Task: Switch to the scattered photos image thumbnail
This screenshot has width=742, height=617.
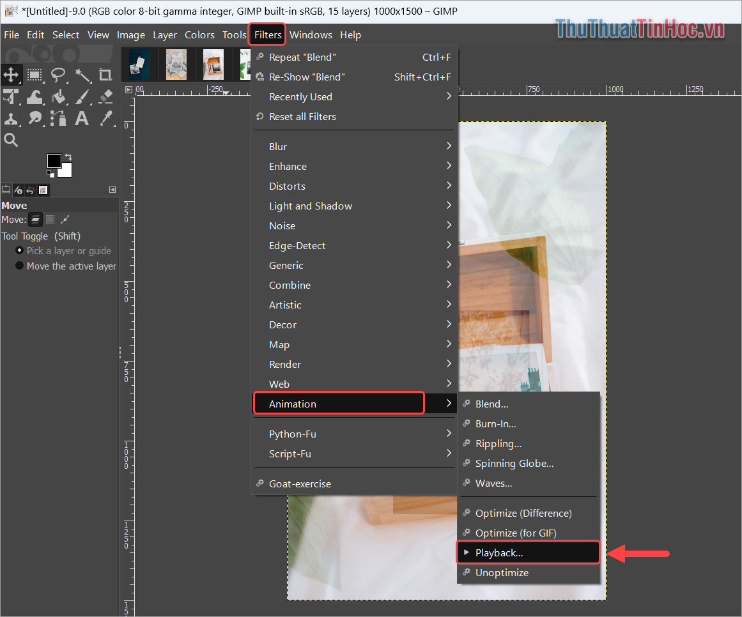Action: (176, 65)
